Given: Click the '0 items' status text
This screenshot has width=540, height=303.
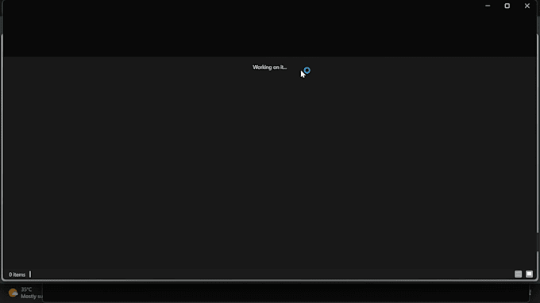Looking at the screenshot, I should click(x=17, y=274).
